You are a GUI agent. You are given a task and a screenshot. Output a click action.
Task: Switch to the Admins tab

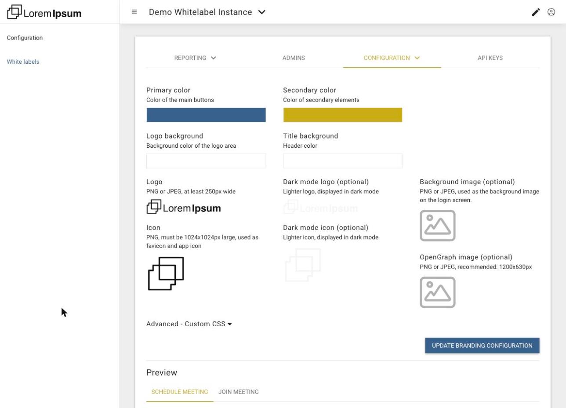(294, 58)
